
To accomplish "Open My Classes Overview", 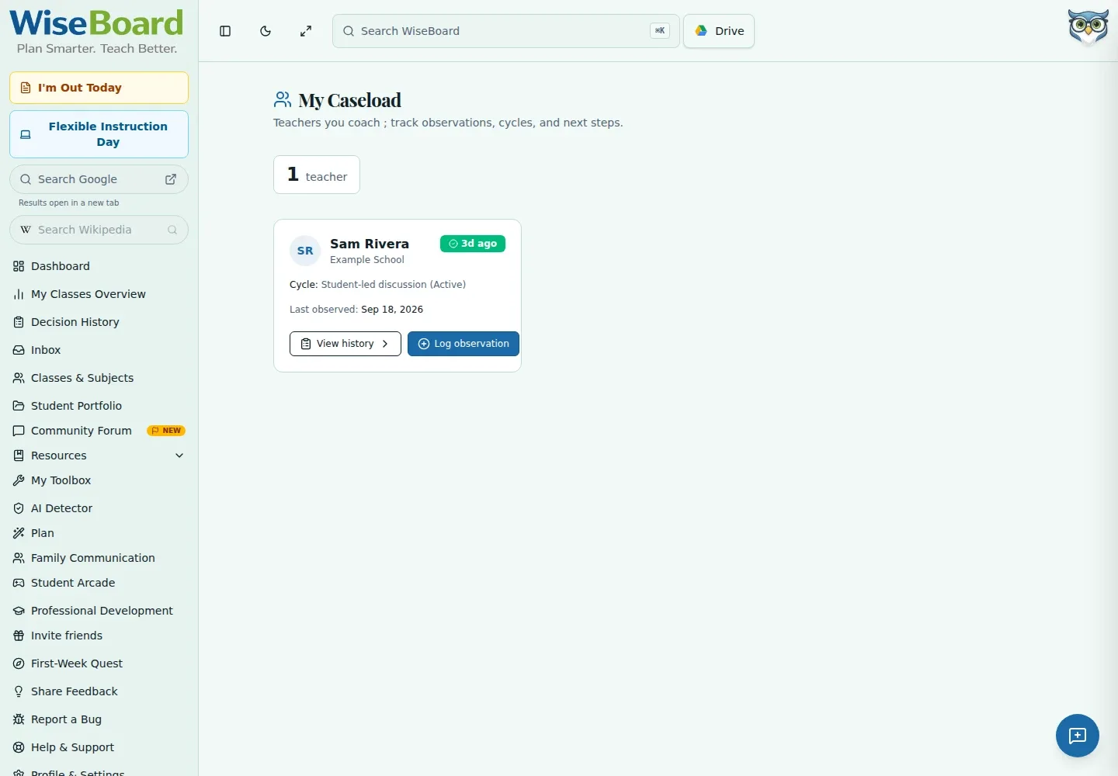I will 99,294.
